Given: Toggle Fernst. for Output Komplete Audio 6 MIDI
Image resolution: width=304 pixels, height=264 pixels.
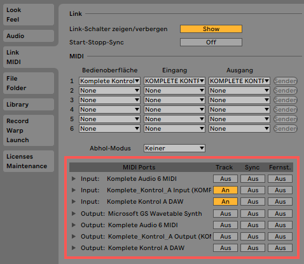Looking at the screenshot, I should [280, 225].
